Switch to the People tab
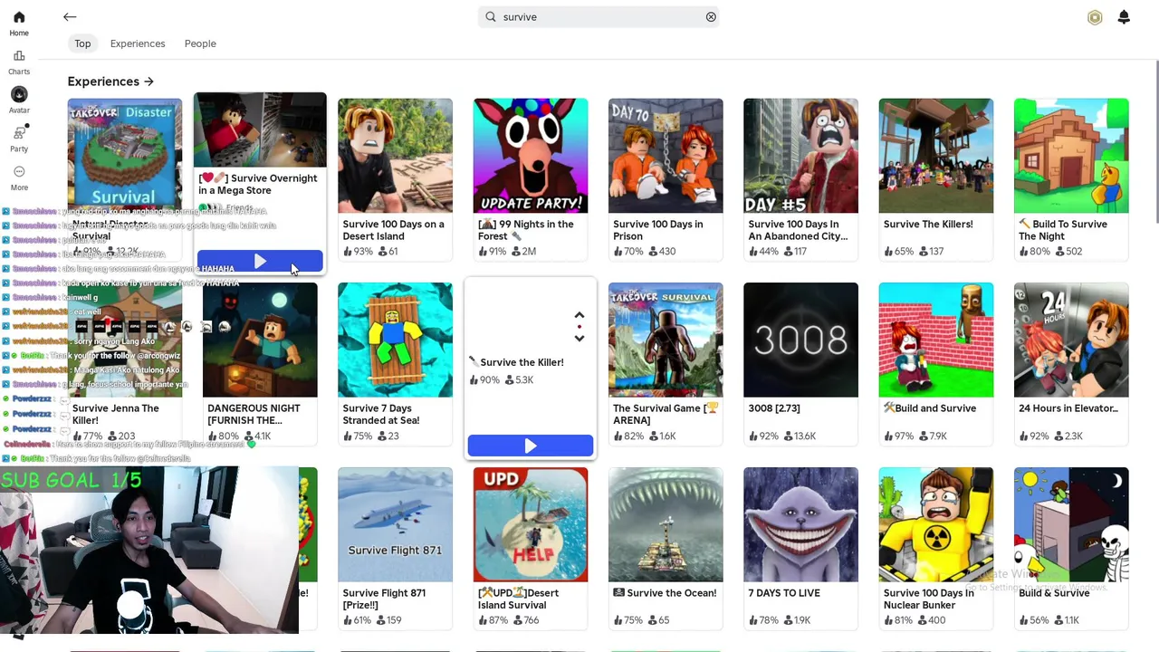The height and width of the screenshot is (652, 1159). 200,43
